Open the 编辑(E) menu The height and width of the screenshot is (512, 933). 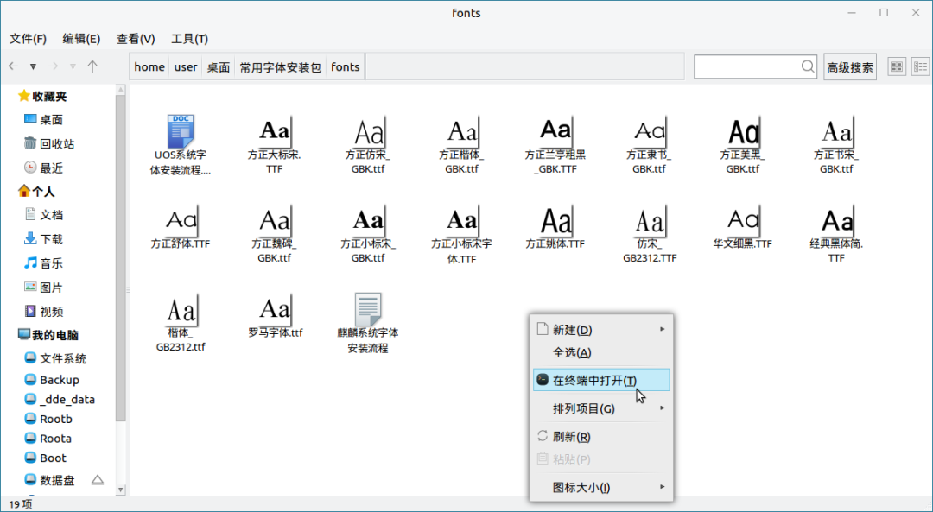coord(81,39)
